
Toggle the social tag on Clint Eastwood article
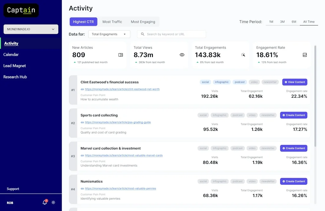[205, 82]
